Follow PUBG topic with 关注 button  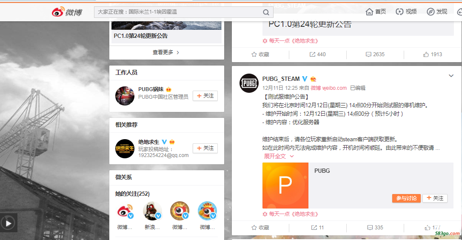pos(435,198)
